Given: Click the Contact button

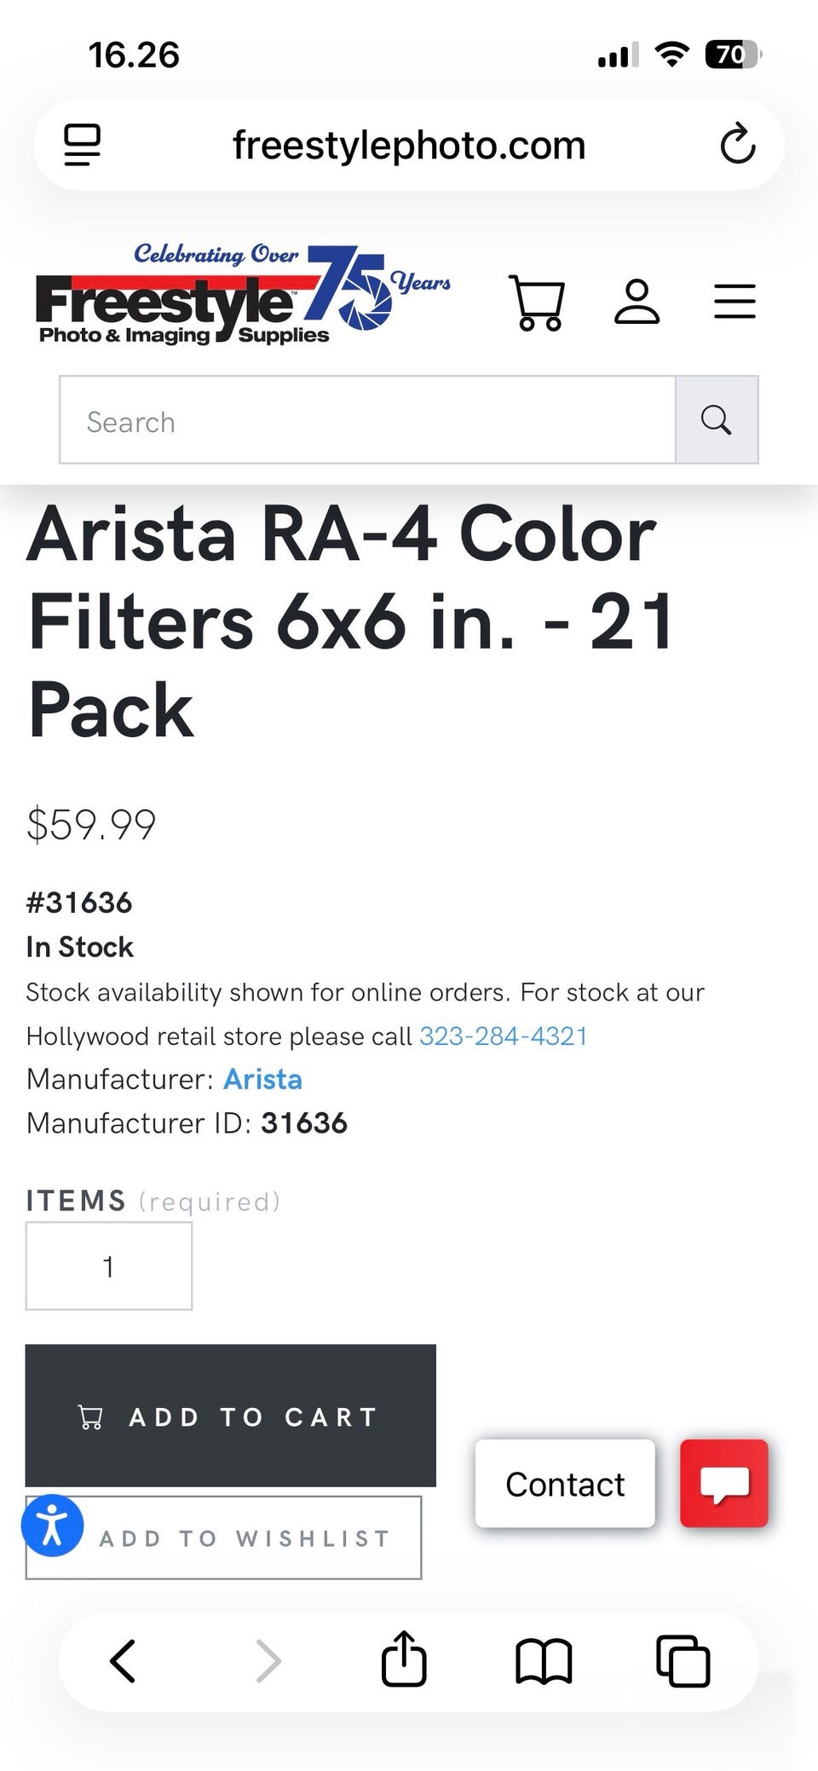Looking at the screenshot, I should pos(565,1484).
